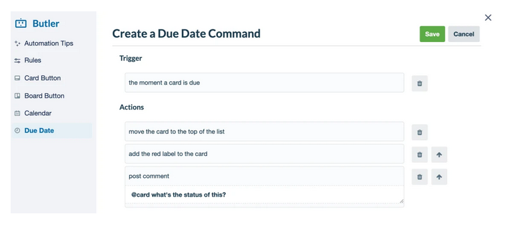Screen dimensions: 509x242
Task: Remove the "add the red label" action
Action: coord(420,155)
